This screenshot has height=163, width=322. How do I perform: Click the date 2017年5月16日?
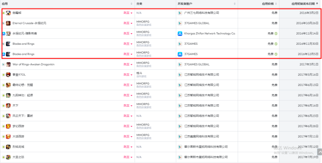coord(308,75)
